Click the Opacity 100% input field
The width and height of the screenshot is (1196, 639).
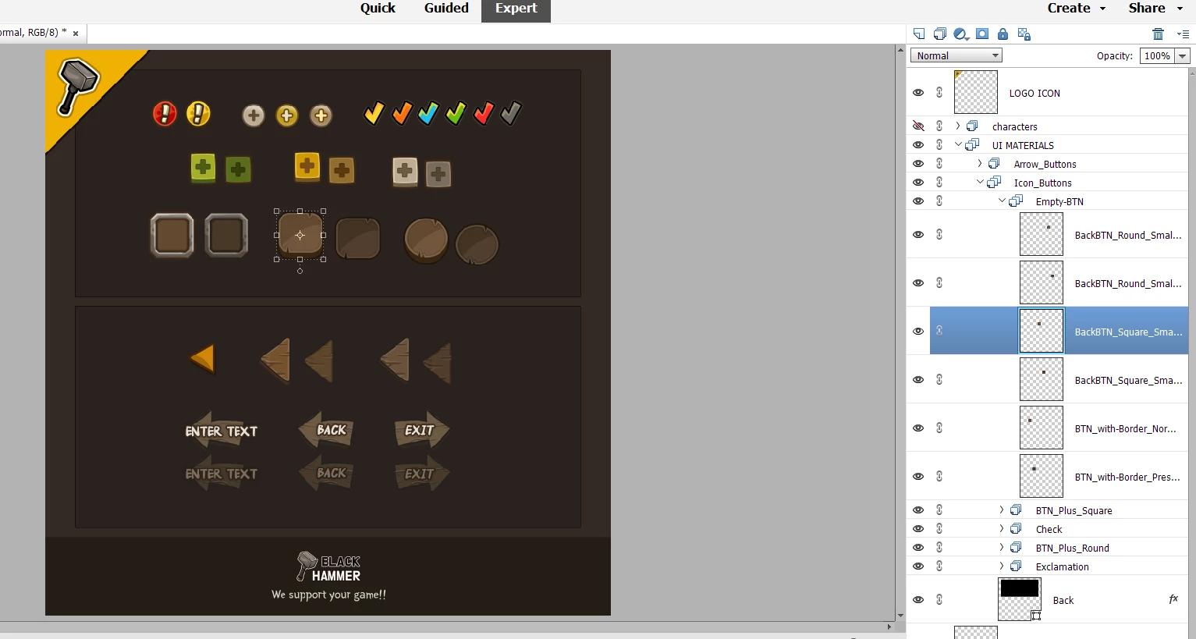pyautogui.click(x=1158, y=55)
